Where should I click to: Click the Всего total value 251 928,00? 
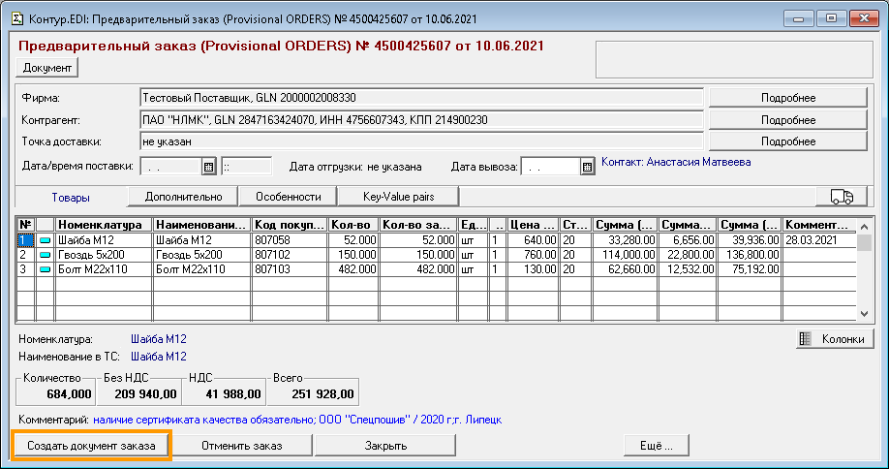click(322, 394)
